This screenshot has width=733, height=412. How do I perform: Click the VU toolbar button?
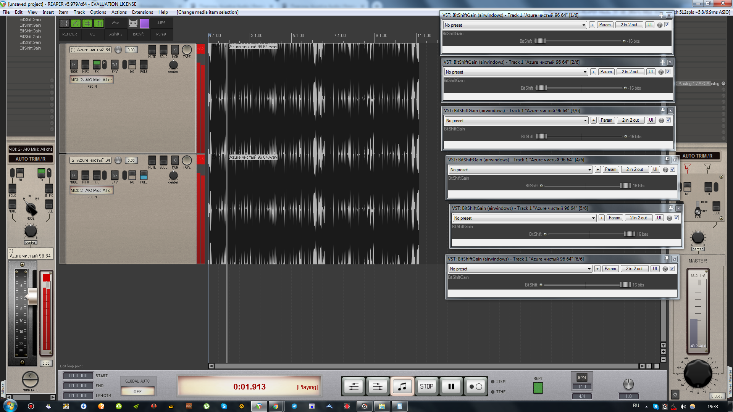(92, 34)
